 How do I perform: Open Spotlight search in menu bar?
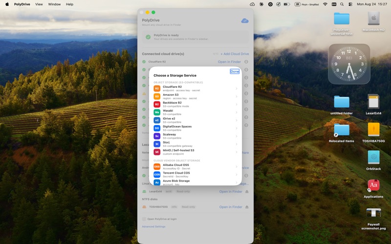click(342, 4)
